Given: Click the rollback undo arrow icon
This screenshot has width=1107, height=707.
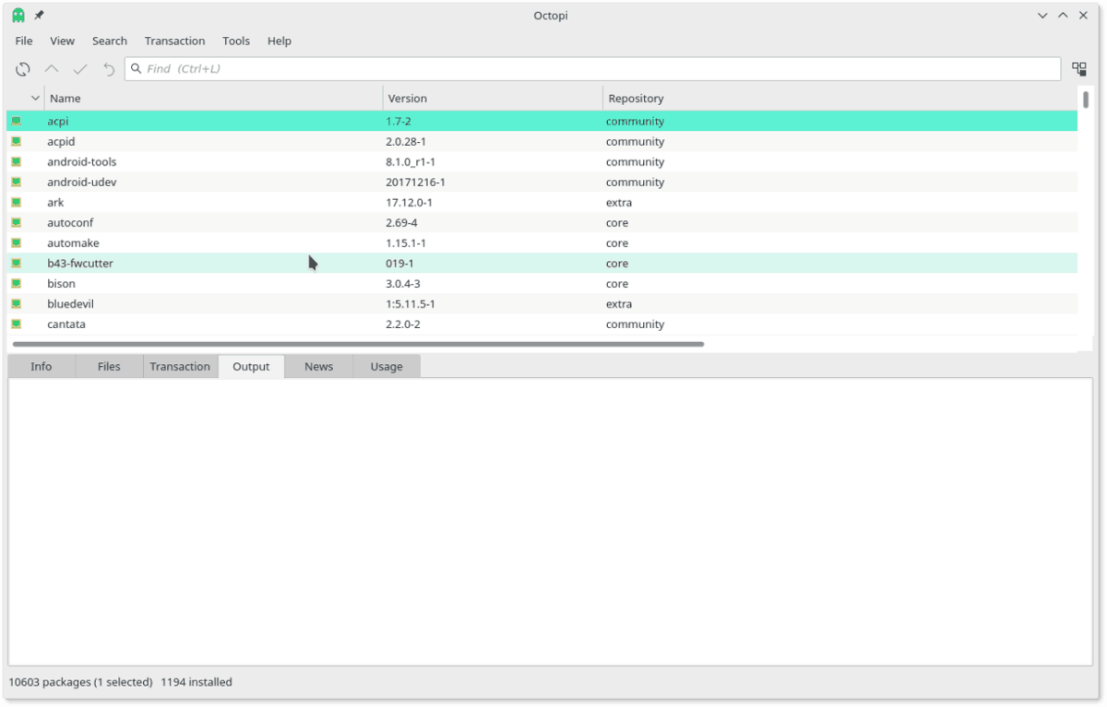Looking at the screenshot, I should (x=109, y=69).
